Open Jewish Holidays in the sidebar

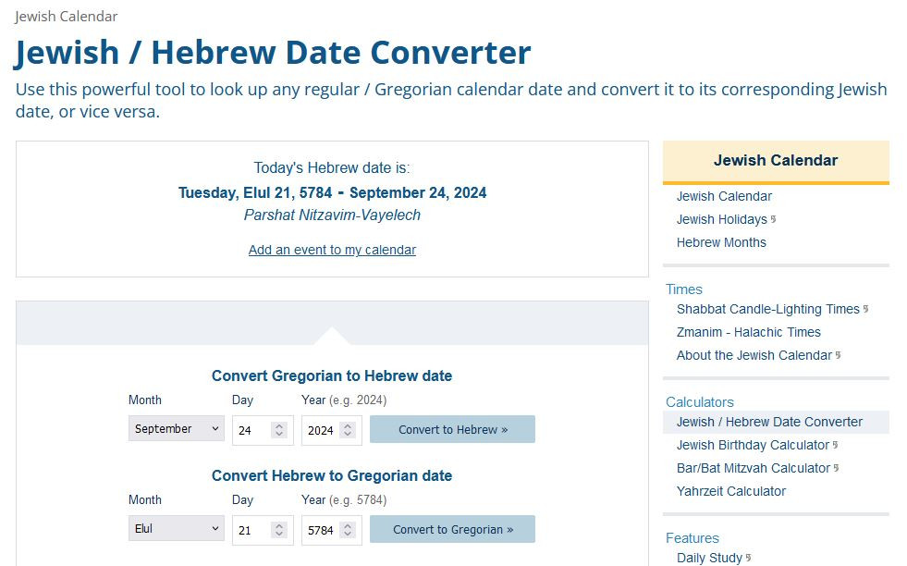click(721, 219)
